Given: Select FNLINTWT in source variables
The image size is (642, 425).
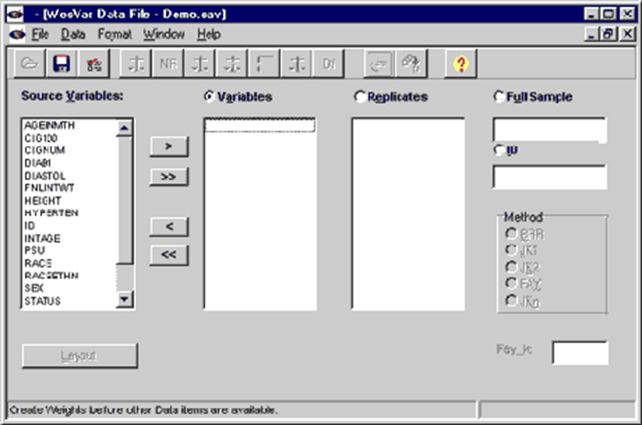Looking at the screenshot, I should [x=49, y=187].
